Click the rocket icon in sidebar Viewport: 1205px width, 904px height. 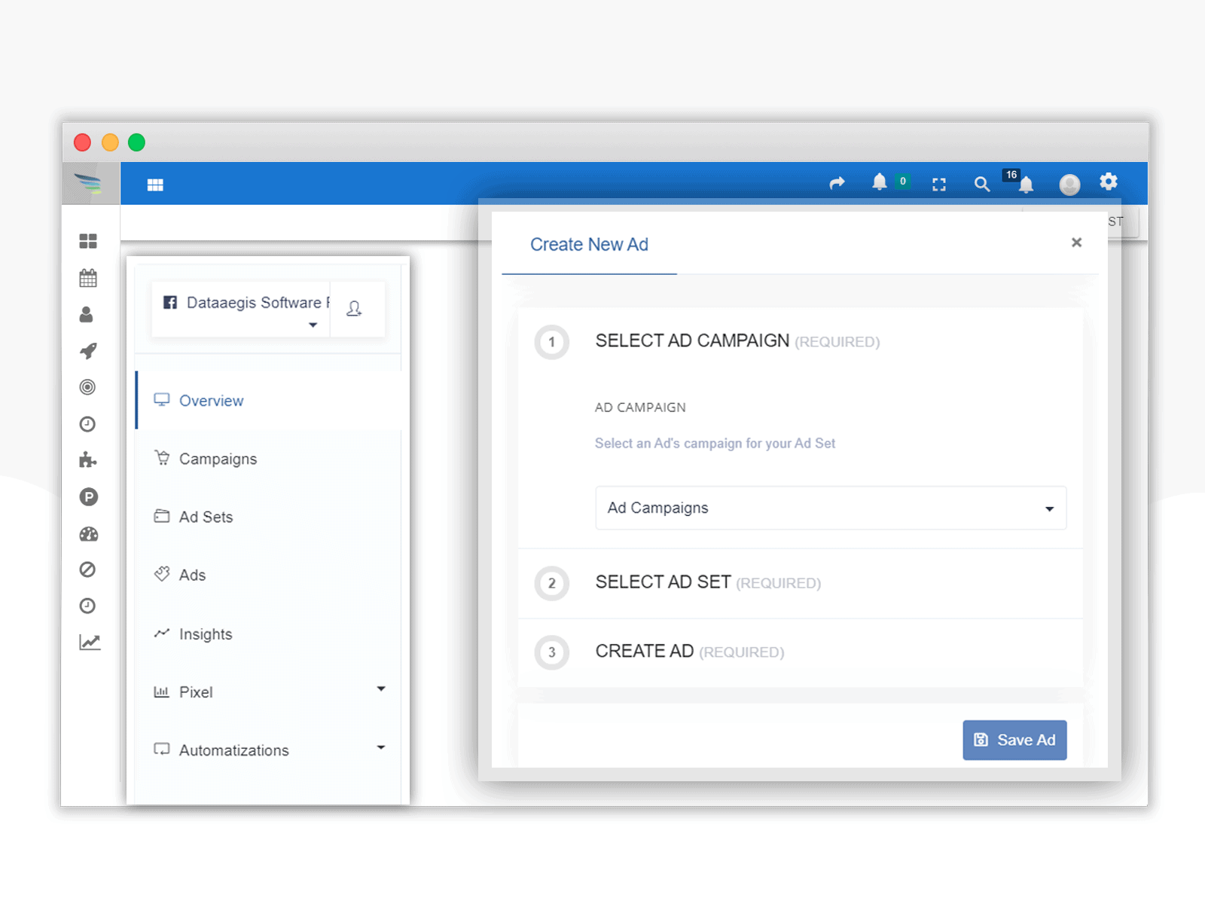click(88, 351)
